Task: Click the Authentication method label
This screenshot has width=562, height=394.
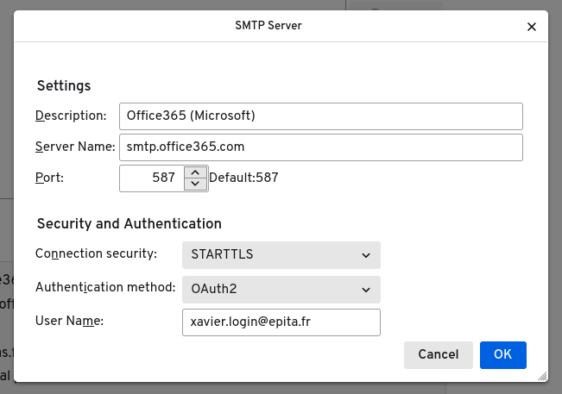Action: (x=105, y=287)
